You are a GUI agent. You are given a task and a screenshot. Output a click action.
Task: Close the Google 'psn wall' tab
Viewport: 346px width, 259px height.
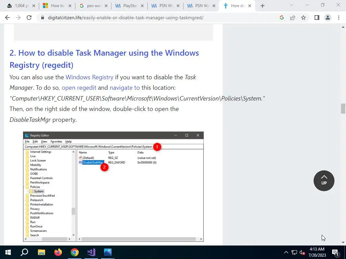tap(106, 6)
